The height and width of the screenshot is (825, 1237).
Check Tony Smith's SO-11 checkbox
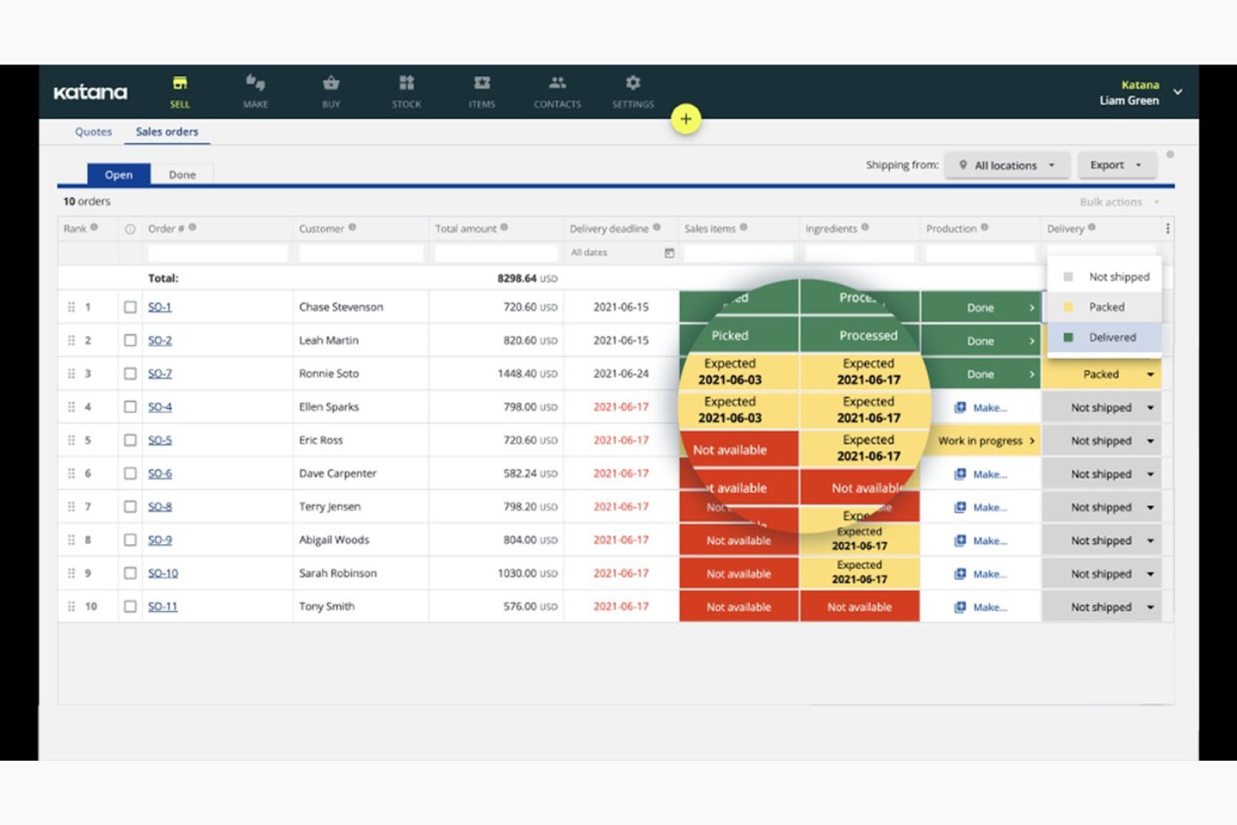tap(130, 606)
